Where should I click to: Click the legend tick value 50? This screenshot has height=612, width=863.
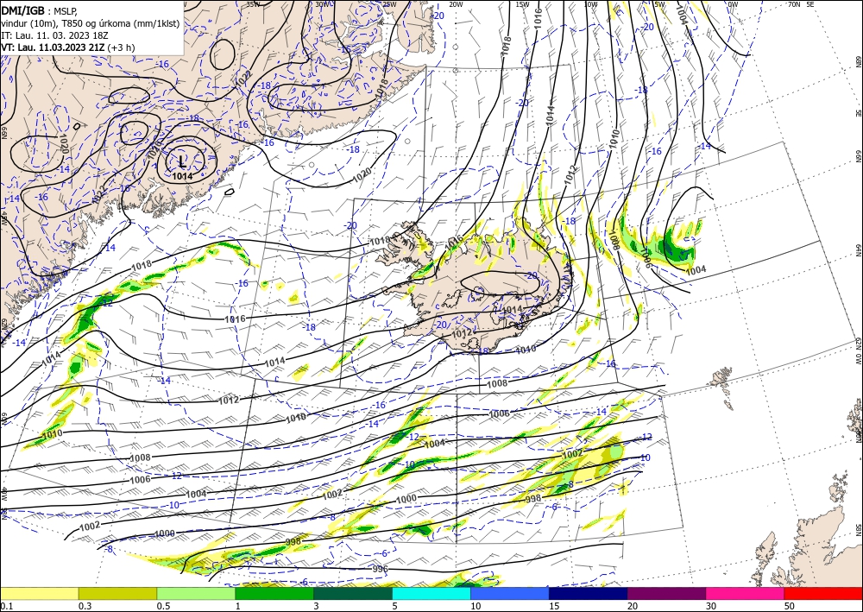pyautogui.click(x=790, y=606)
